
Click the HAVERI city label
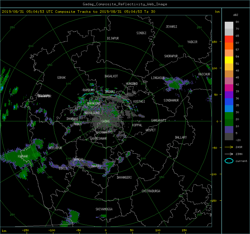pos(96,166)
